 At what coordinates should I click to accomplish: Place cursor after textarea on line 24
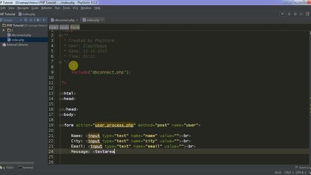point(115,152)
